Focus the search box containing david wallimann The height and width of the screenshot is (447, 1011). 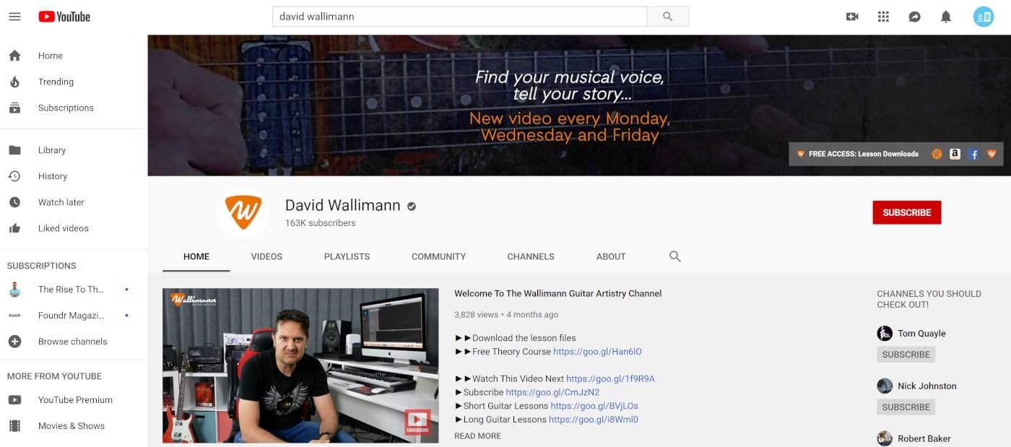(x=459, y=16)
